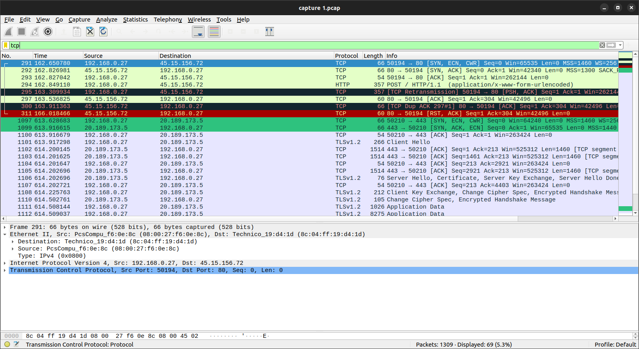Clear the display filter with X icon

click(x=602, y=45)
